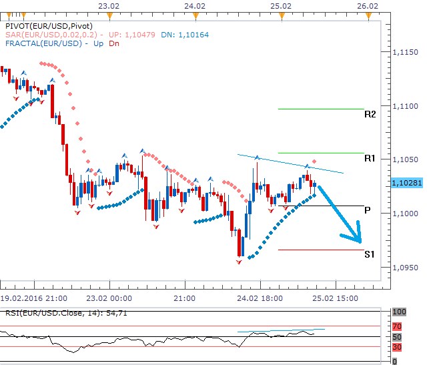Viewport: 429px width, 365px height.
Task: Click the red RSI 70 level tag
Action: [x=398, y=327]
